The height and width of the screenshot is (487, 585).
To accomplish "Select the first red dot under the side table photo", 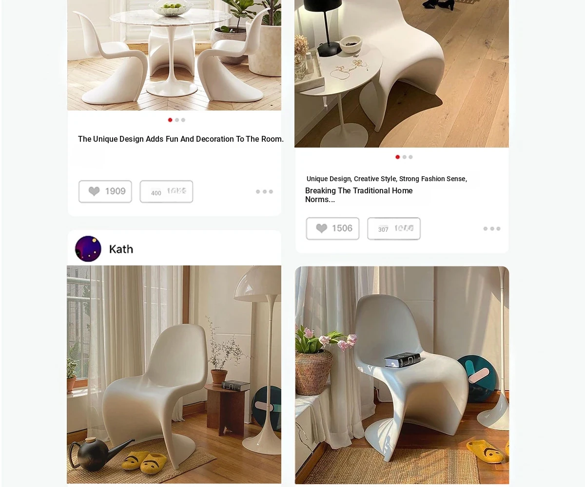I will pyautogui.click(x=398, y=157).
